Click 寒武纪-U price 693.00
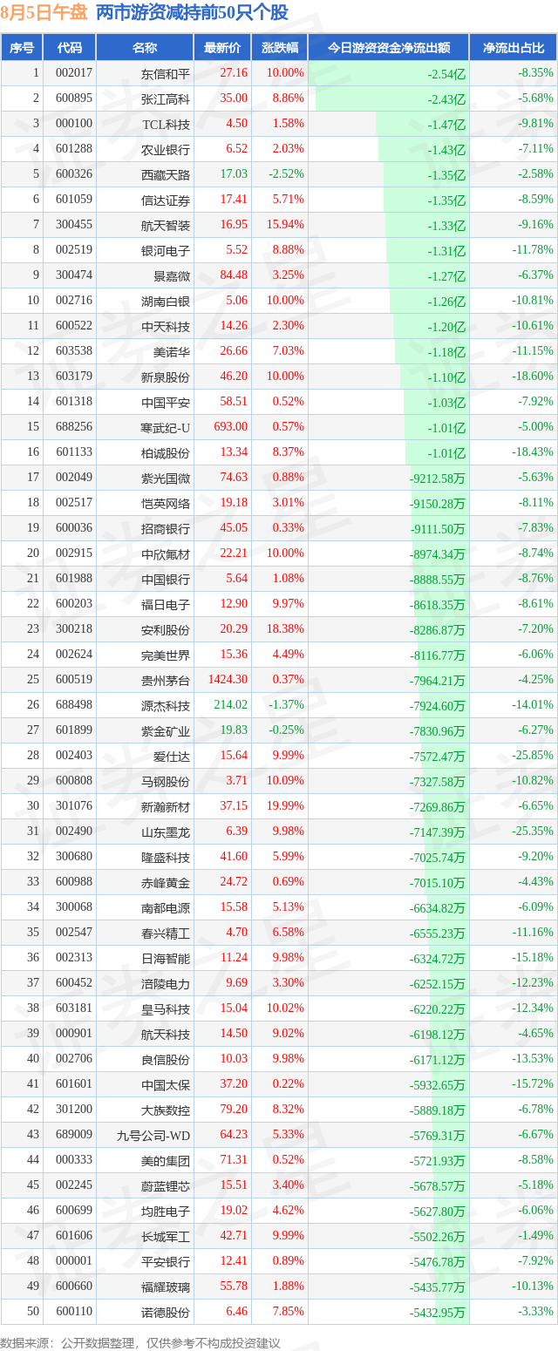 tap(231, 427)
